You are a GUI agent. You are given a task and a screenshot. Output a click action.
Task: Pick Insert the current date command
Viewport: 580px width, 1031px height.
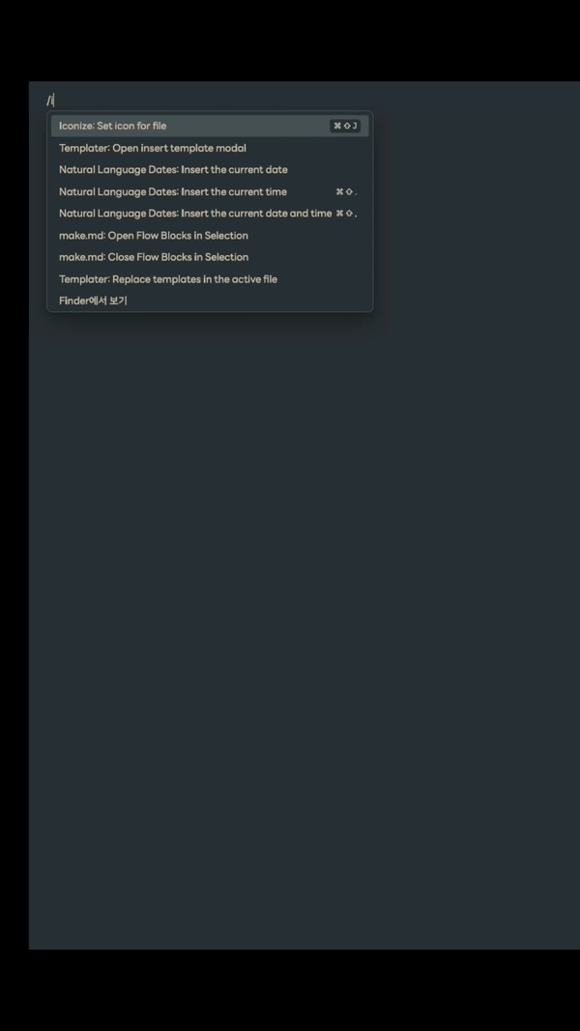(210, 170)
